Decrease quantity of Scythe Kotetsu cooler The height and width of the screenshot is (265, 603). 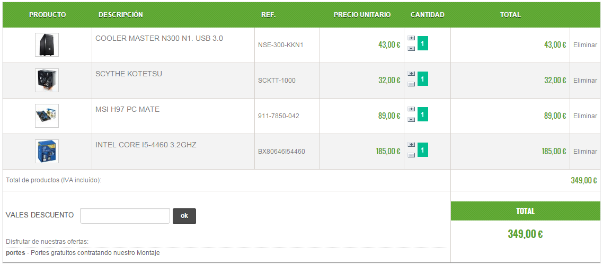(411, 84)
